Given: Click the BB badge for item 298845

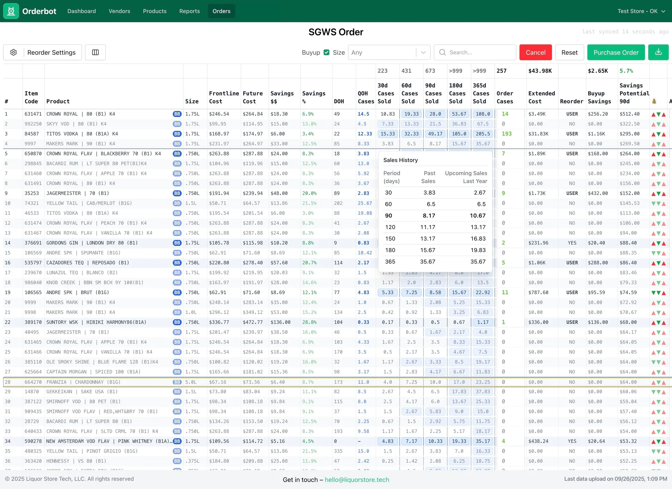Looking at the screenshot, I should coord(177,164).
